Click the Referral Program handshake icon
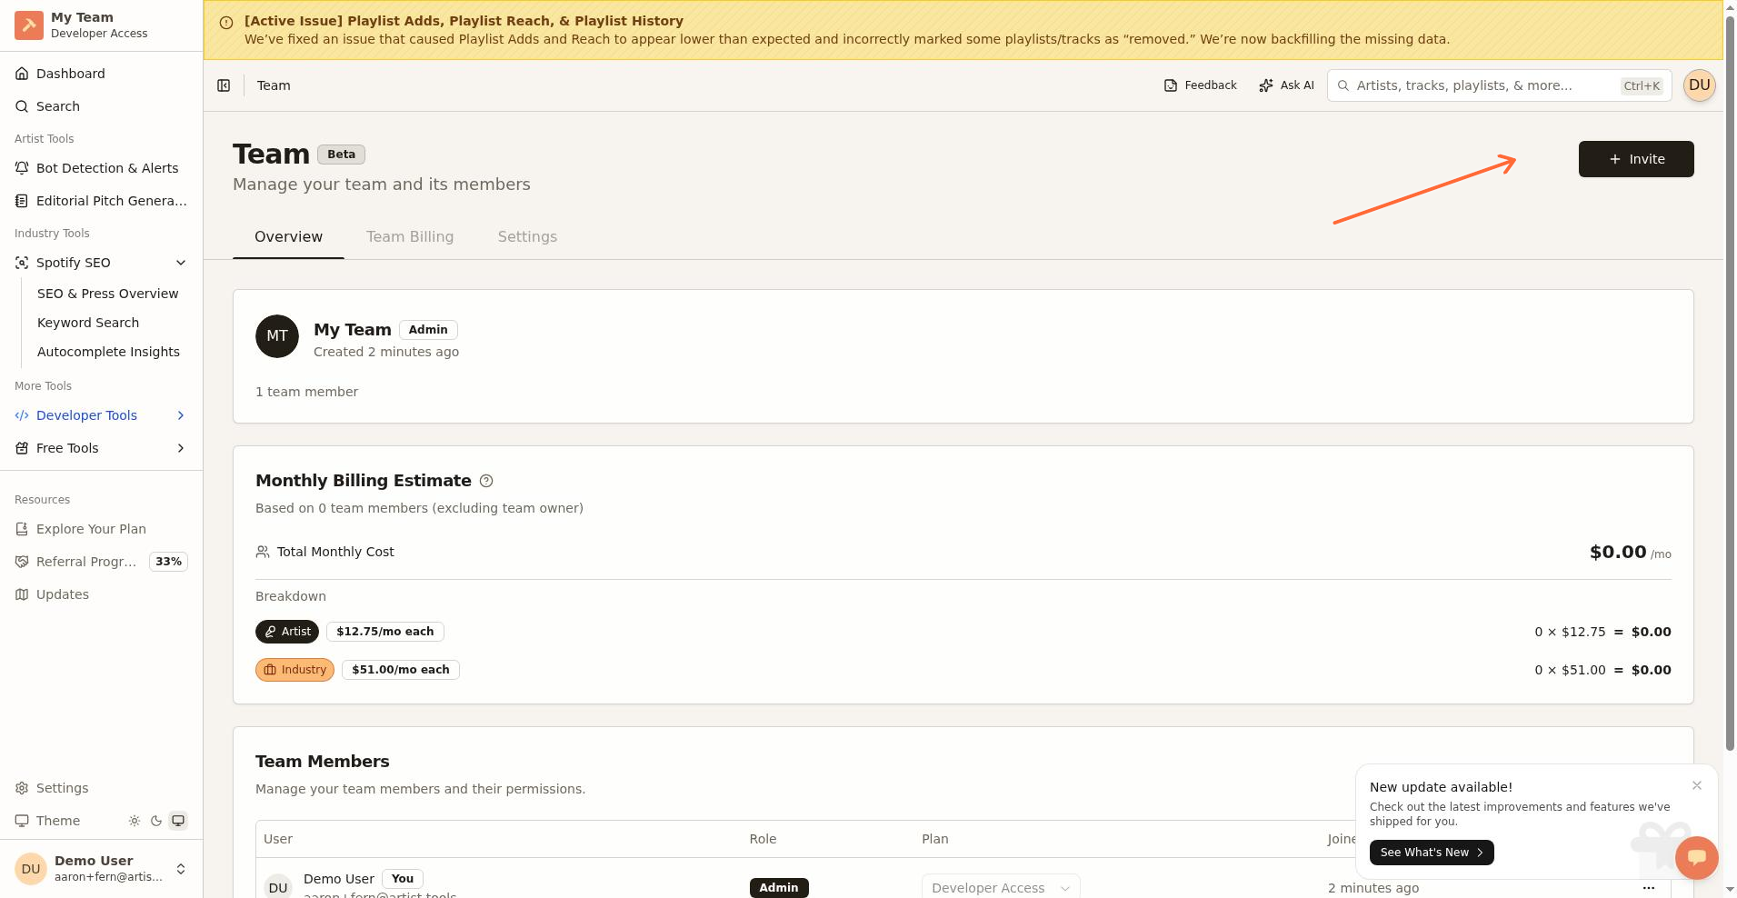This screenshot has height=898, width=1737. tap(22, 562)
